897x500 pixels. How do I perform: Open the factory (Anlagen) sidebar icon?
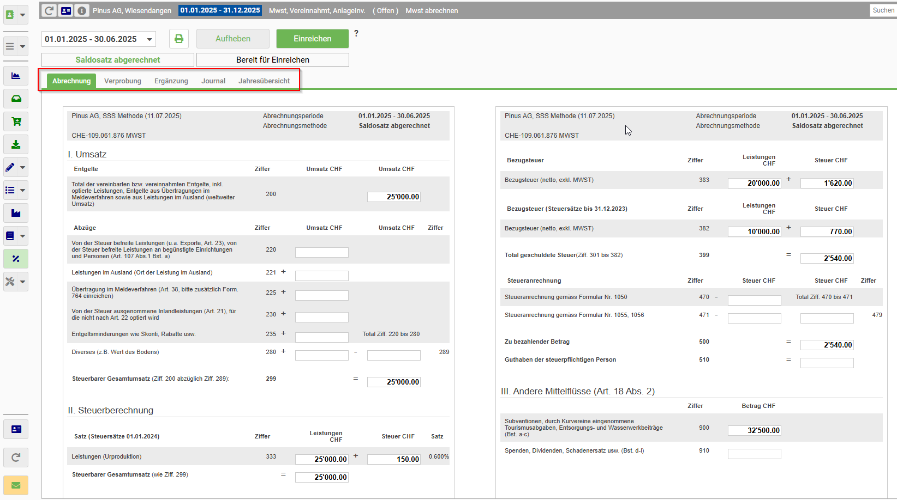click(16, 213)
